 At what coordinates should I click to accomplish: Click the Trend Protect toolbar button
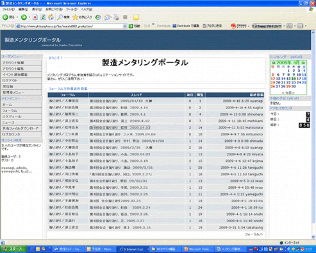point(267,26)
